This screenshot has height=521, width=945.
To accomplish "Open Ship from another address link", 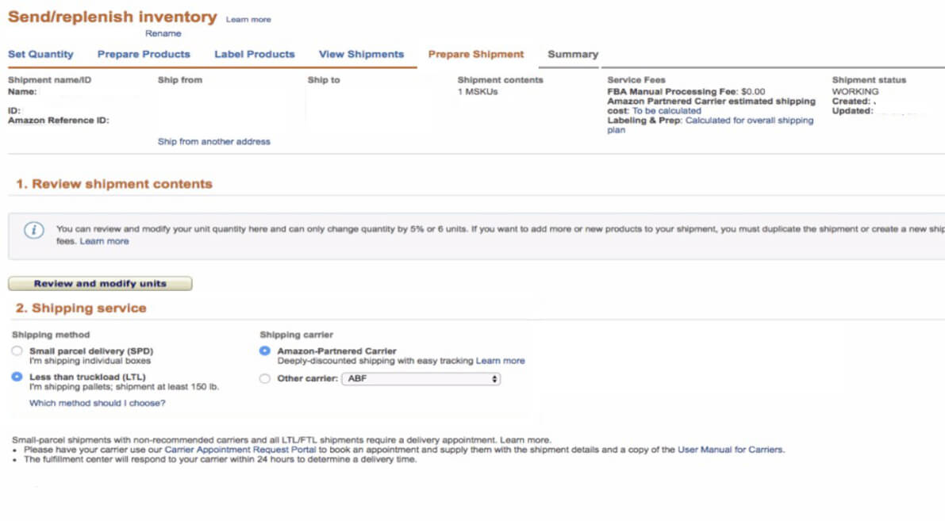I will tap(213, 141).
